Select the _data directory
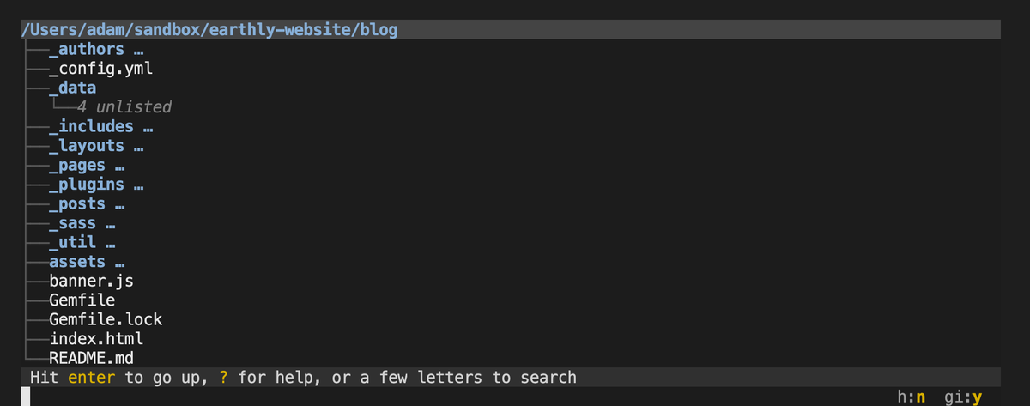1030x406 pixels. point(72,88)
